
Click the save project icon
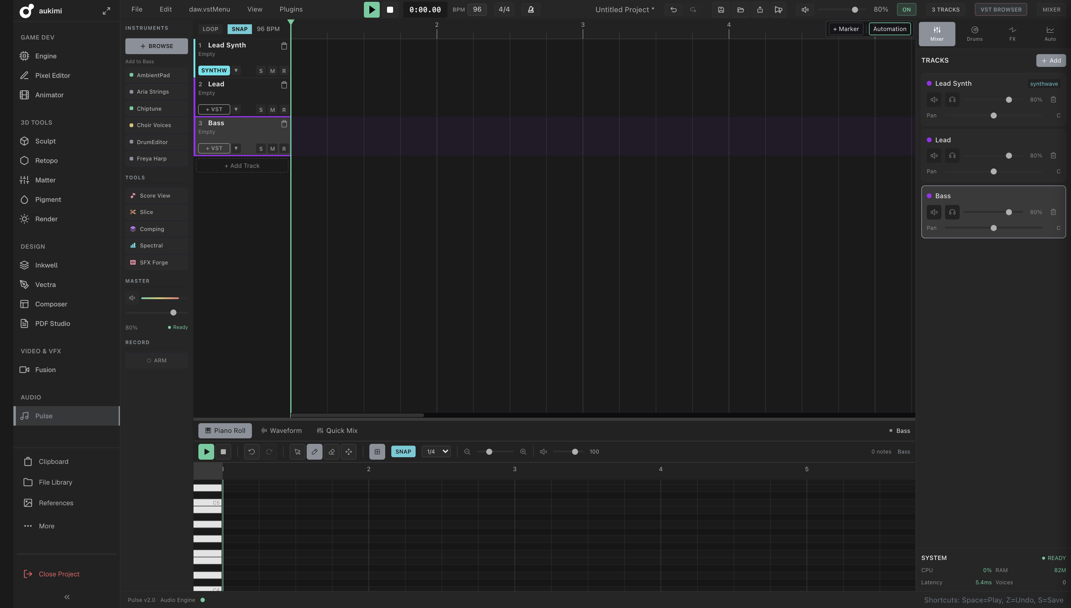tap(721, 10)
